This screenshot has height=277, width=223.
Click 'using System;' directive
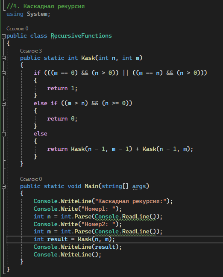pyautogui.click(x=29, y=14)
